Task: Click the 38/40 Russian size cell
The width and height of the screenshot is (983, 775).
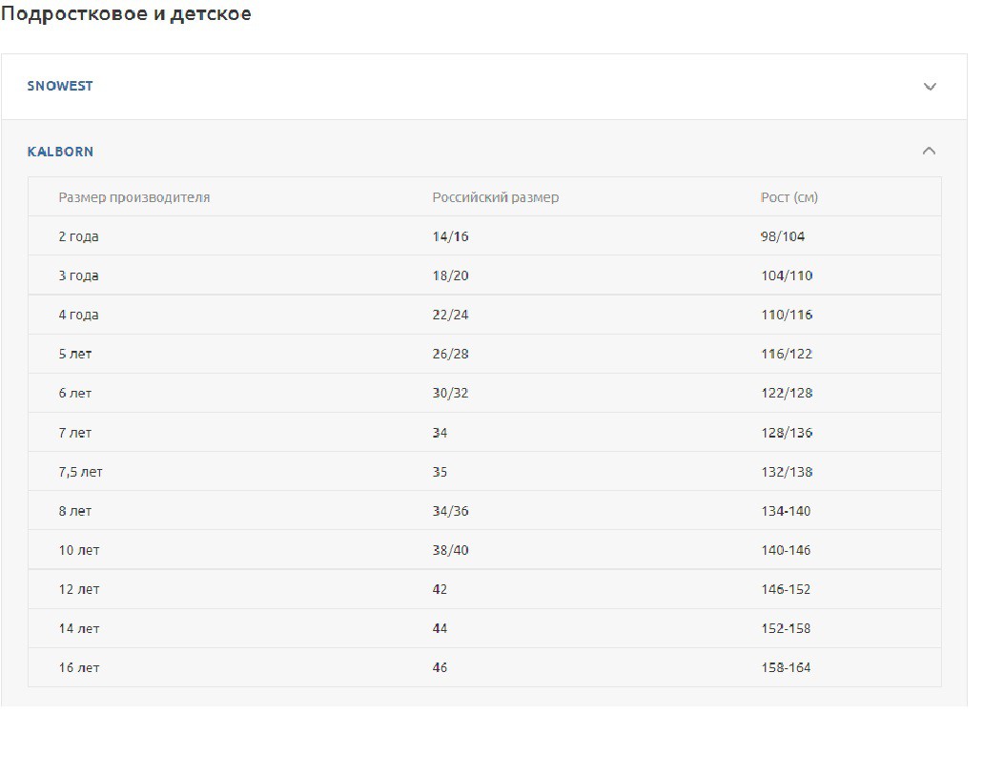Action: [x=450, y=550]
